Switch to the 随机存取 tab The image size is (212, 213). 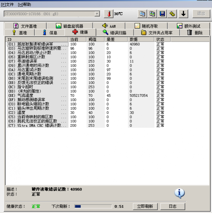tap(146, 26)
